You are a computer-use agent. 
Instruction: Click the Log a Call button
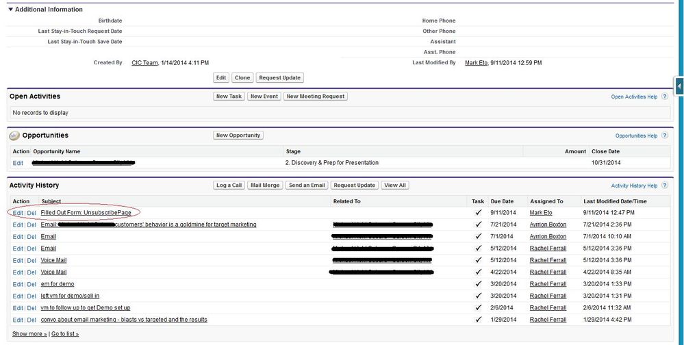[x=229, y=186]
